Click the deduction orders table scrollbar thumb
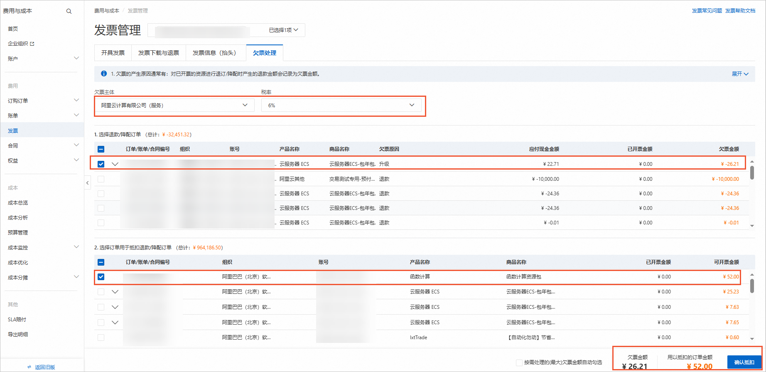 pos(752,286)
